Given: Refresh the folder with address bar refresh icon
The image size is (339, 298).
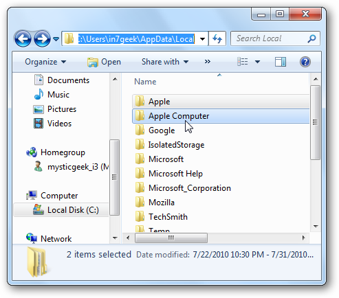Looking at the screenshot, I should tap(217, 38).
